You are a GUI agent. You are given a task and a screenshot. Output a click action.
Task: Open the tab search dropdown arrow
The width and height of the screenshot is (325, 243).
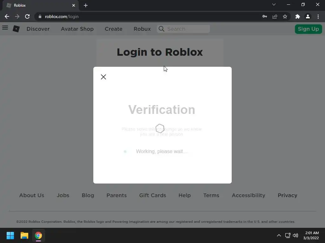274,4
